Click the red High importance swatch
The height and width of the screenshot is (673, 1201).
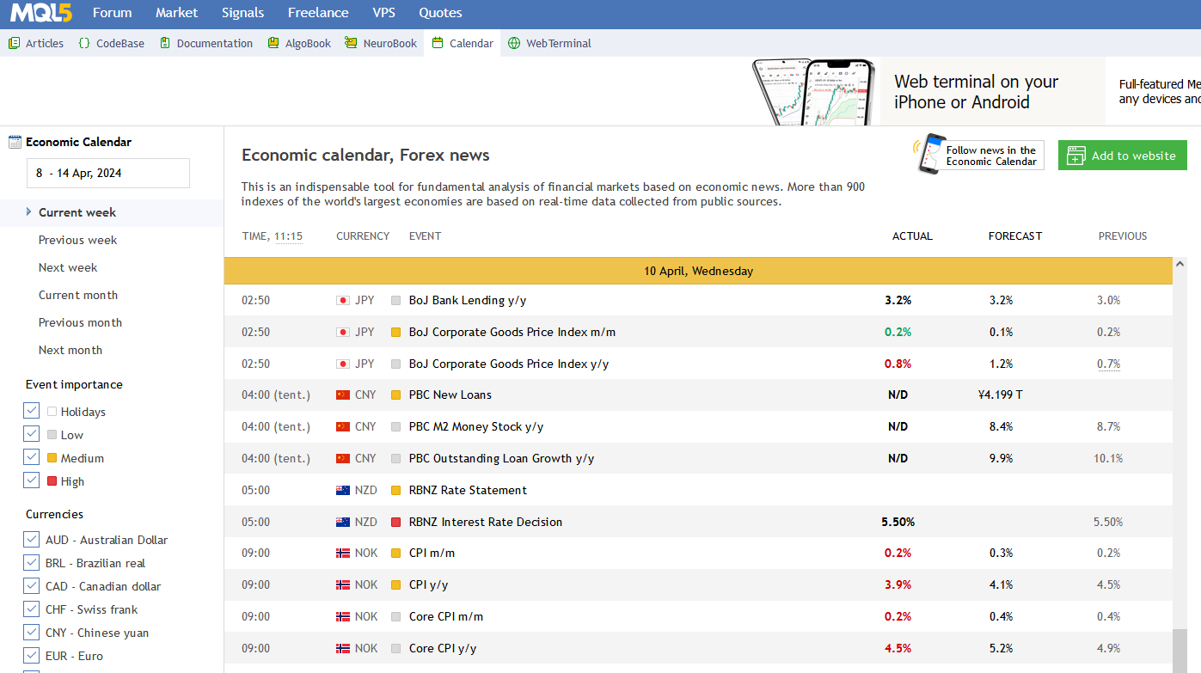(52, 481)
